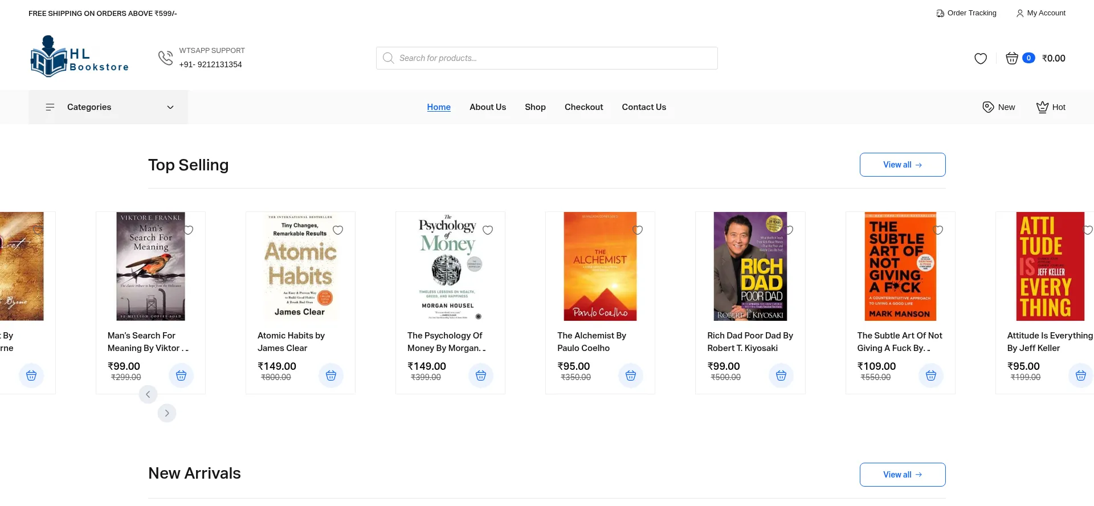Add Atomic Habits to cart

pos(331,376)
